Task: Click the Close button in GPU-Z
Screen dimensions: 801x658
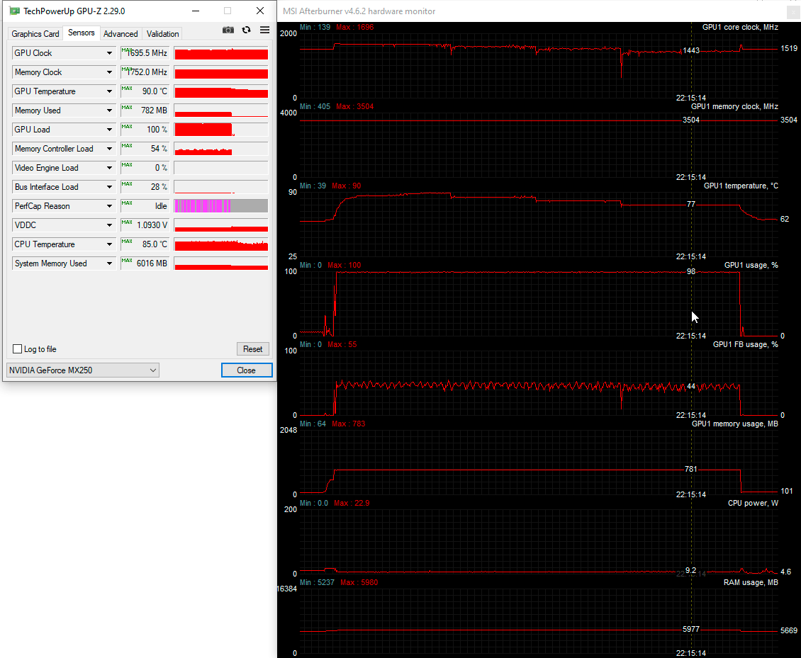Action: pyautogui.click(x=246, y=370)
